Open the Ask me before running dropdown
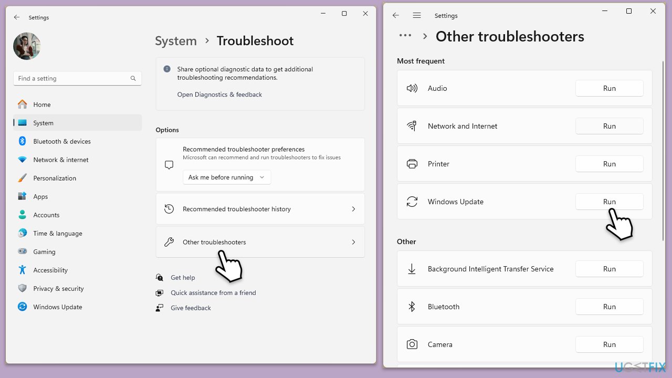Viewport: 672px width, 378px height. tap(227, 177)
